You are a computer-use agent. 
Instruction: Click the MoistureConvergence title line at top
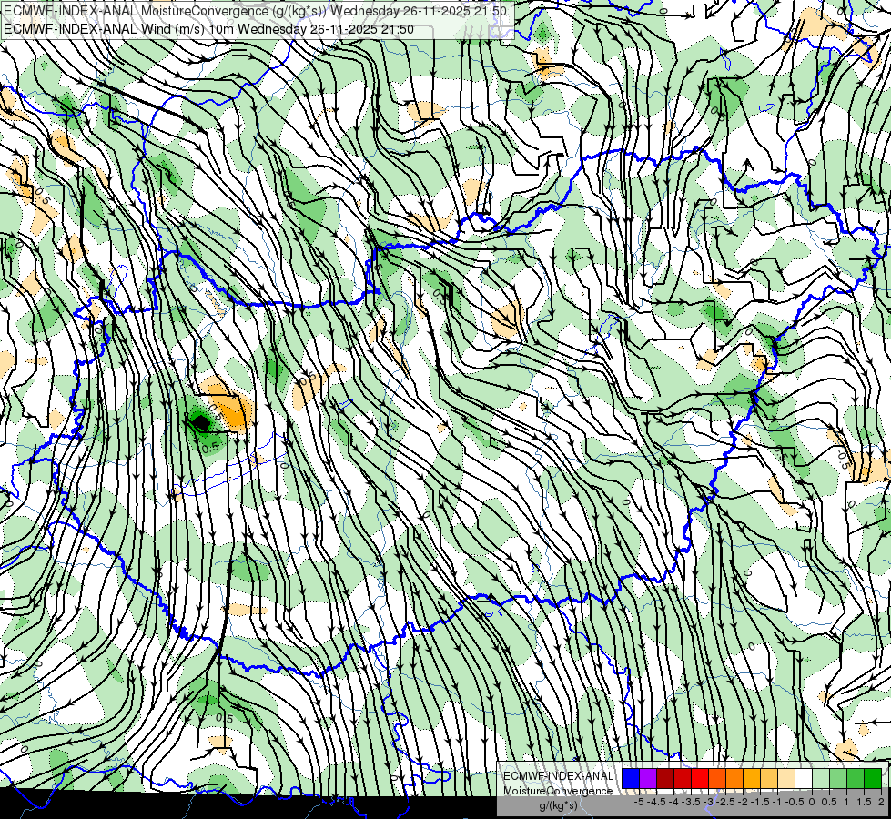(x=255, y=11)
